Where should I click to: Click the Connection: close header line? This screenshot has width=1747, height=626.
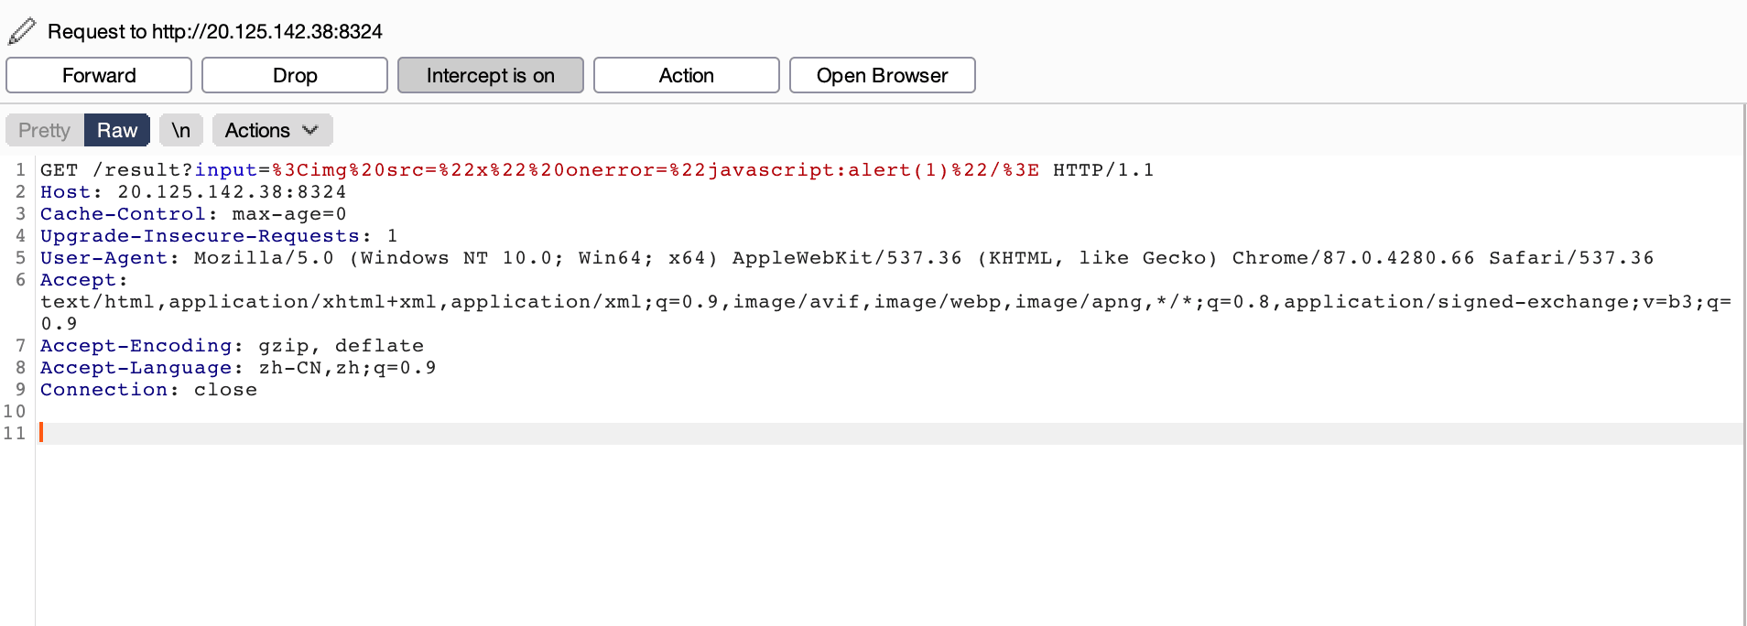coord(148,390)
